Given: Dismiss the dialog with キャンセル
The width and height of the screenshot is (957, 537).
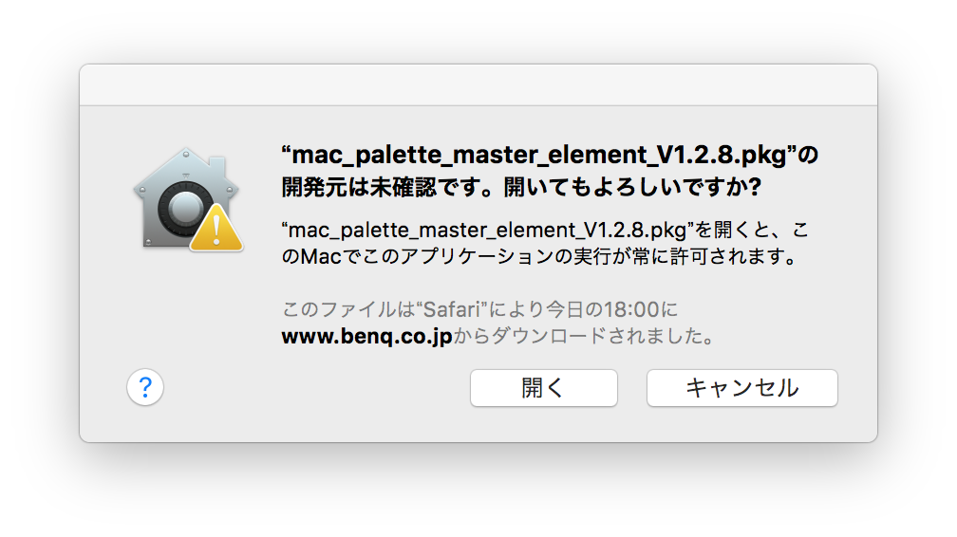Looking at the screenshot, I should (x=742, y=387).
